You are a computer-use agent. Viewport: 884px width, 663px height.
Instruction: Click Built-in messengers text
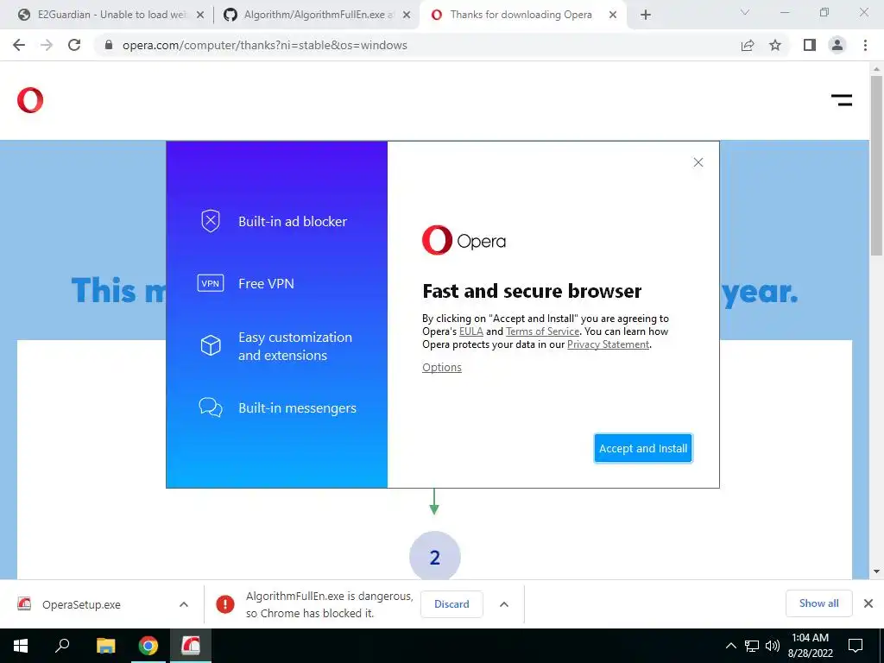(297, 408)
